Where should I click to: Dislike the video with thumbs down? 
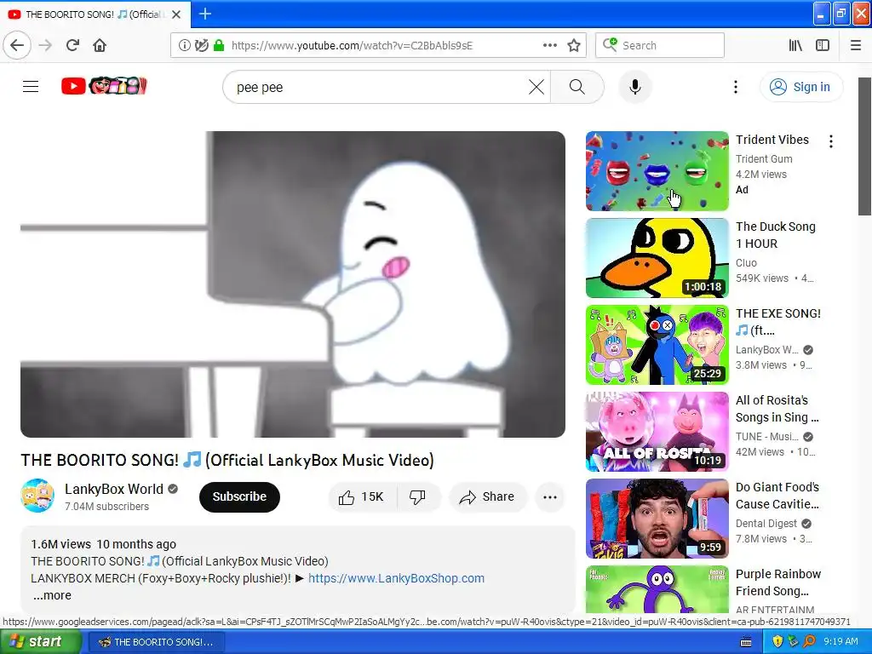(418, 496)
